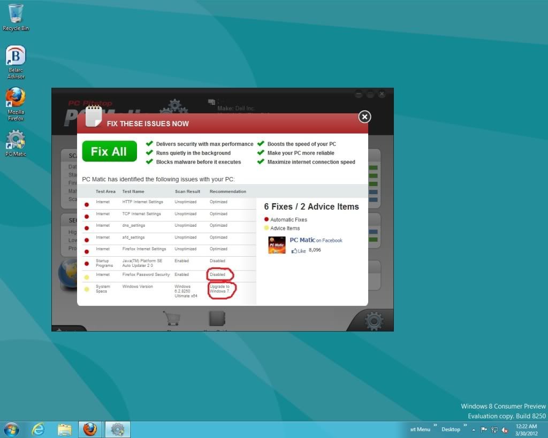Viewport: 548px width, 438px height.
Task: Close the Fix These Issues dialog
Action: click(364, 117)
